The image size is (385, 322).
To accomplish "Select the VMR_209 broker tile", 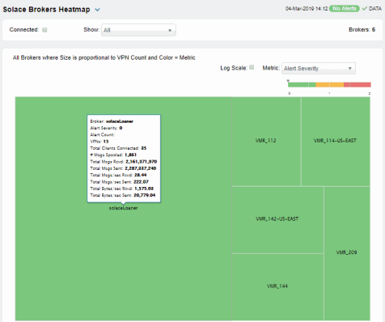I will pos(347,253).
